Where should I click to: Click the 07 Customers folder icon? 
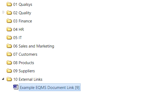coord(9,54)
